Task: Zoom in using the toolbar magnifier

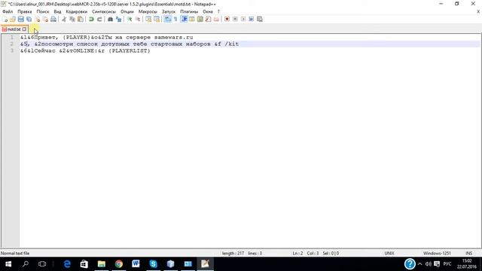Action: [x=130, y=19]
